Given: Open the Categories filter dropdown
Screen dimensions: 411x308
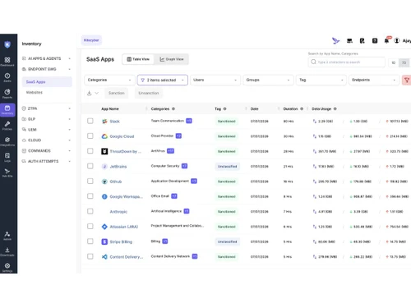Looking at the screenshot, I should point(109,80).
